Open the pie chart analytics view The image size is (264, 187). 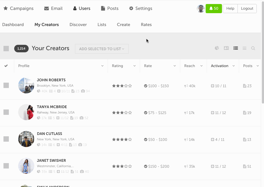(217, 48)
